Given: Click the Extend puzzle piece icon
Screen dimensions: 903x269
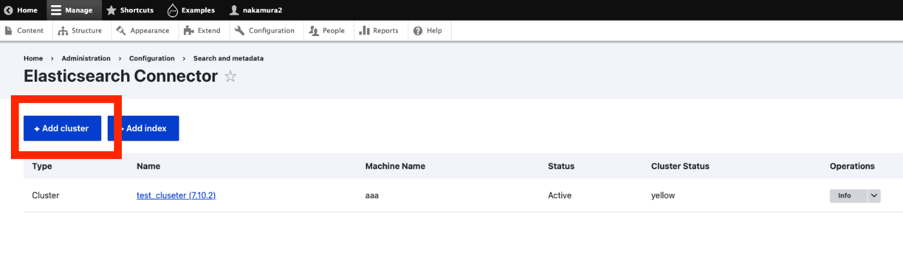Looking at the screenshot, I should [188, 30].
